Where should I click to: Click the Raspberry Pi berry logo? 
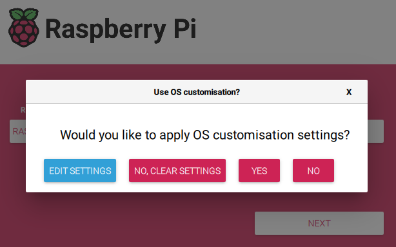point(24,28)
